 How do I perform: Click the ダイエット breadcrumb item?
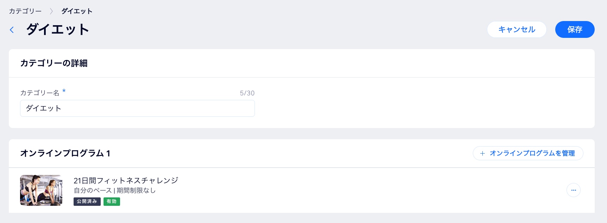click(77, 11)
